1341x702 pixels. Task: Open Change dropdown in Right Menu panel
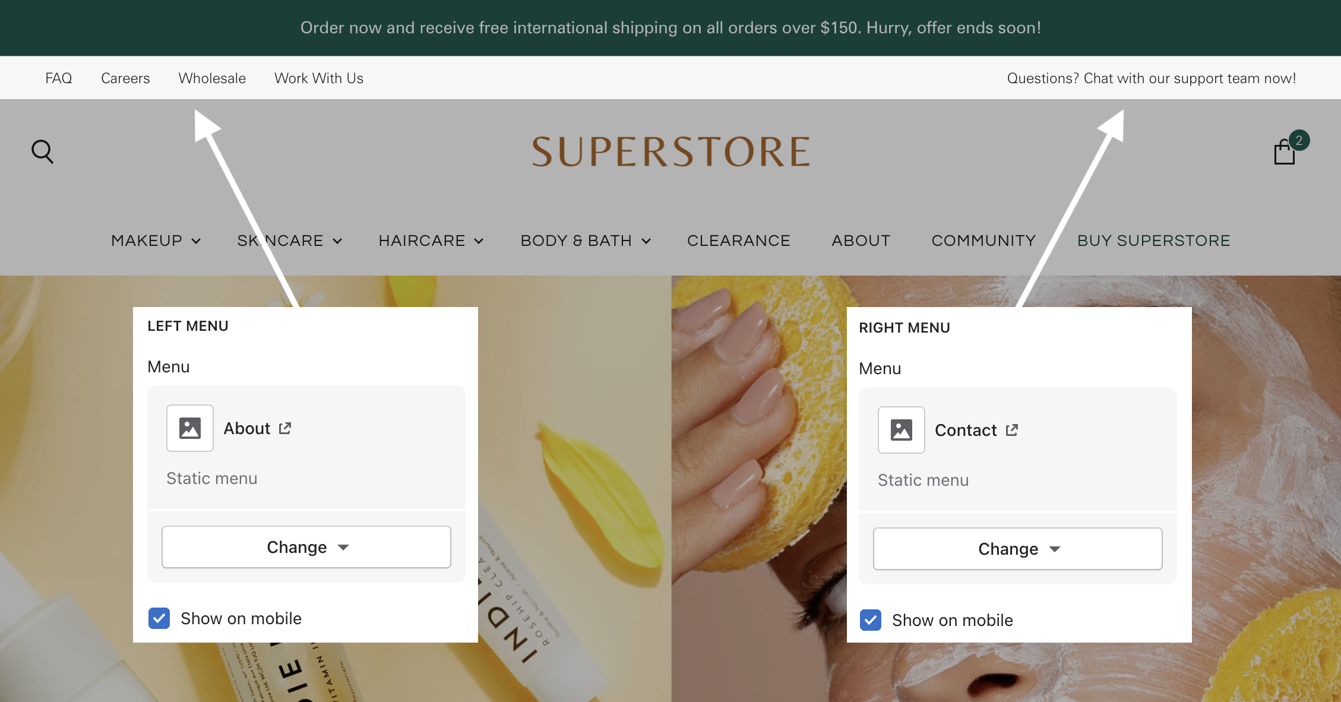pyautogui.click(x=1017, y=549)
